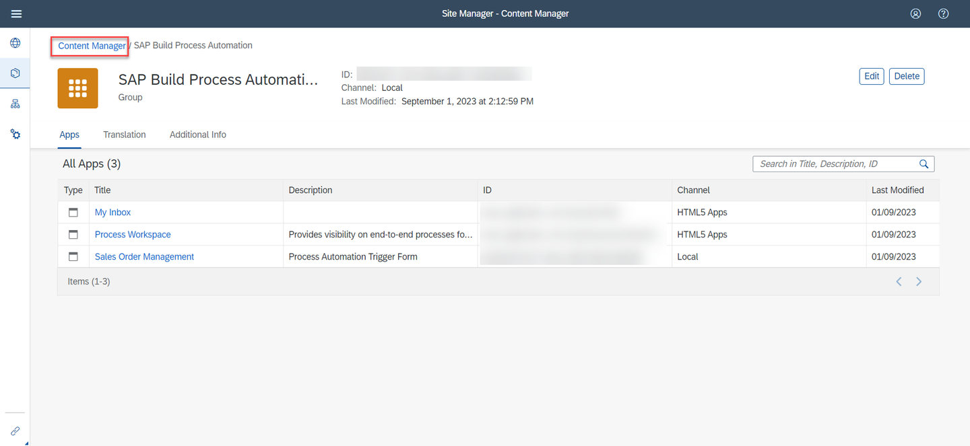
Task: Open Settings gears icon in sidebar
Action: pos(15,134)
